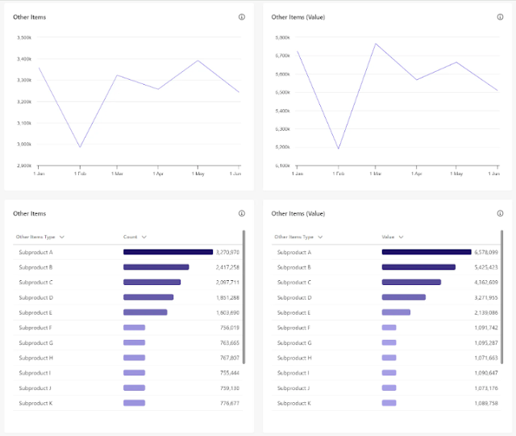Click the count value 2,097,711
Screen dimensions: 516x436
pyautogui.click(x=227, y=283)
